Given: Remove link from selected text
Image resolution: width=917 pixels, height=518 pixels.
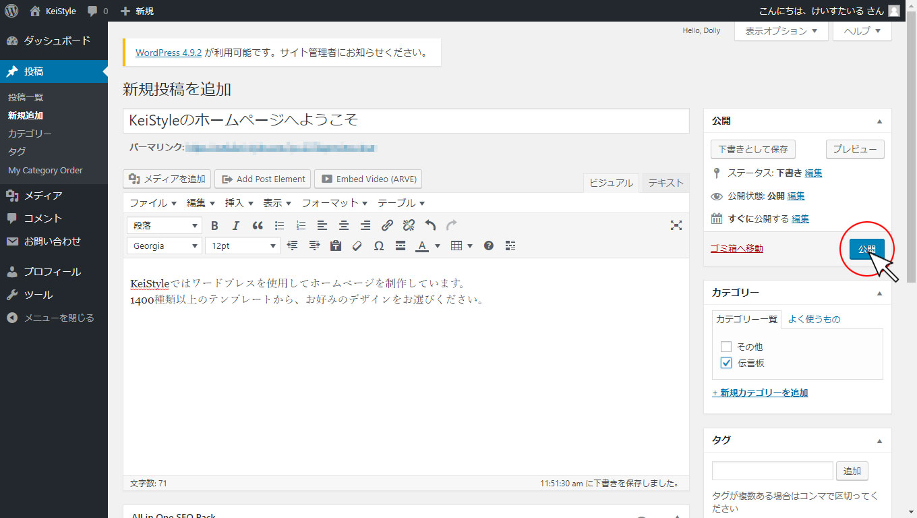Looking at the screenshot, I should point(409,225).
